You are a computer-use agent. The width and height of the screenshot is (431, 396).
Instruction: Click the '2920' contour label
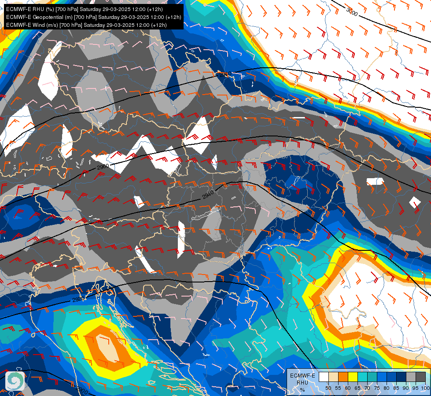point(78,299)
